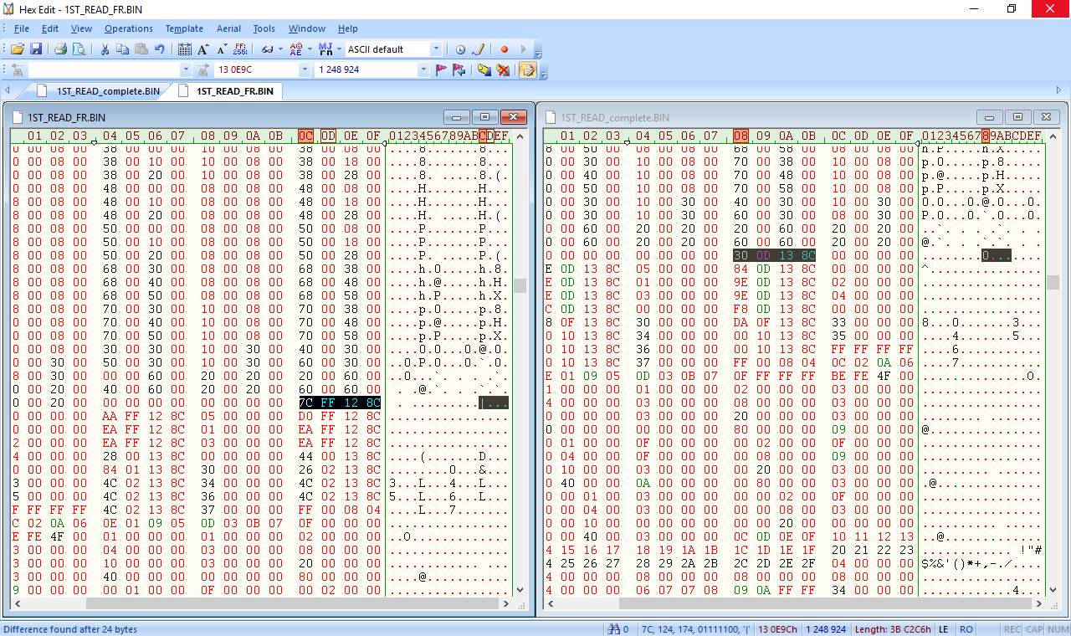Expand the AE charset dropdown arrow
Viewport: 1071px width, 636px height.
pos(308,49)
